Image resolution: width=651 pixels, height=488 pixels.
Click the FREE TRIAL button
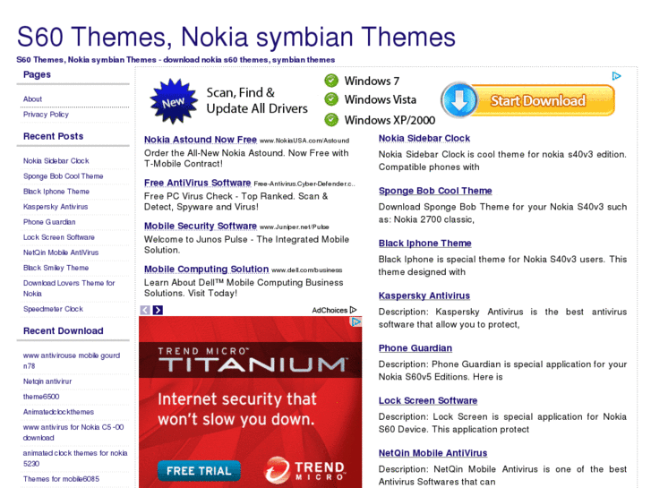point(199,471)
